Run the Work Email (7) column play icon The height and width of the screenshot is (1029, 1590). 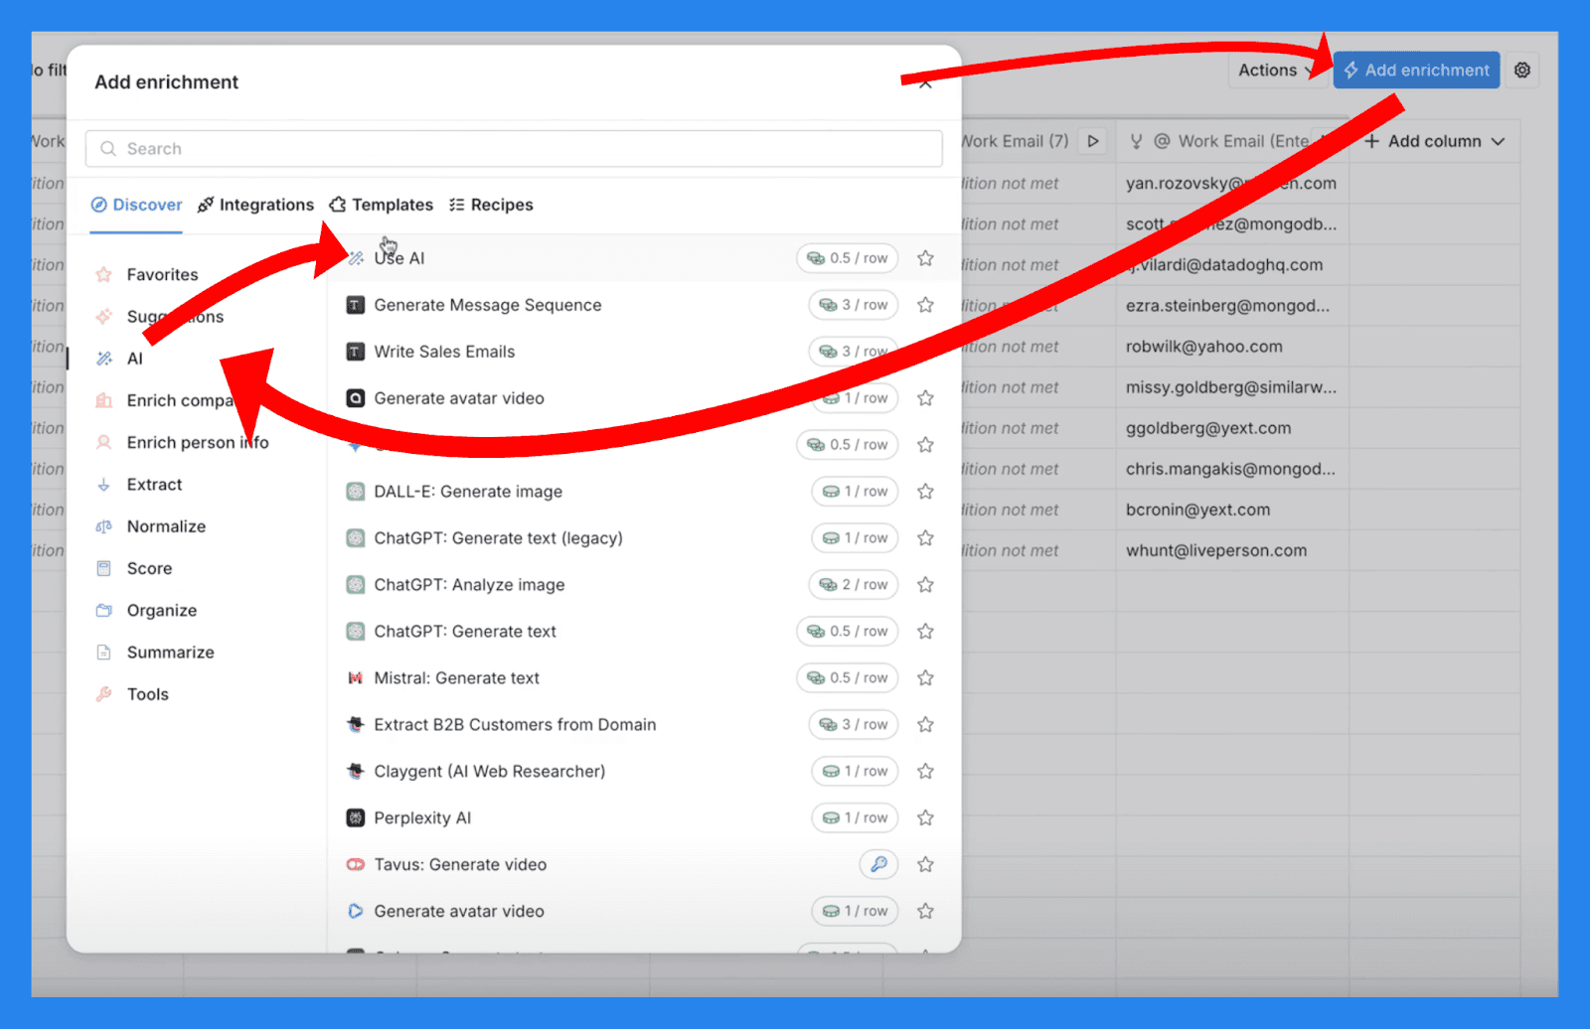tap(1093, 141)
